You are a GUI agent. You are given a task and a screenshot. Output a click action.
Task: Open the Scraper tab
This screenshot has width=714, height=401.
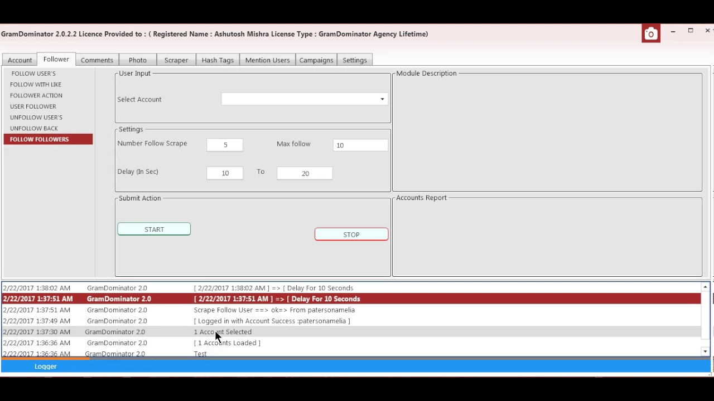[x=176, y=60]
